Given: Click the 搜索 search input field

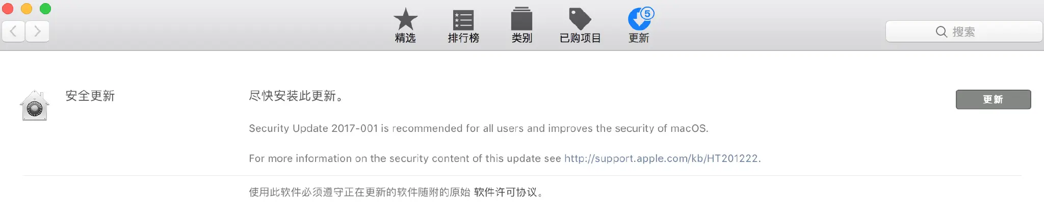Looking at the screenshot, I should (963, 32).
